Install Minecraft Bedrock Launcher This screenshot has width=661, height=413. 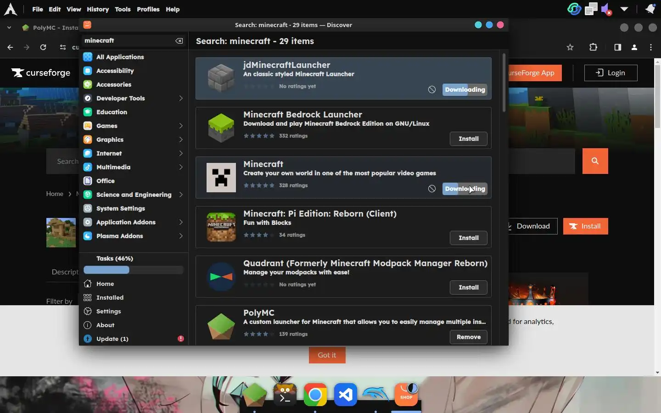pos(469,139)
